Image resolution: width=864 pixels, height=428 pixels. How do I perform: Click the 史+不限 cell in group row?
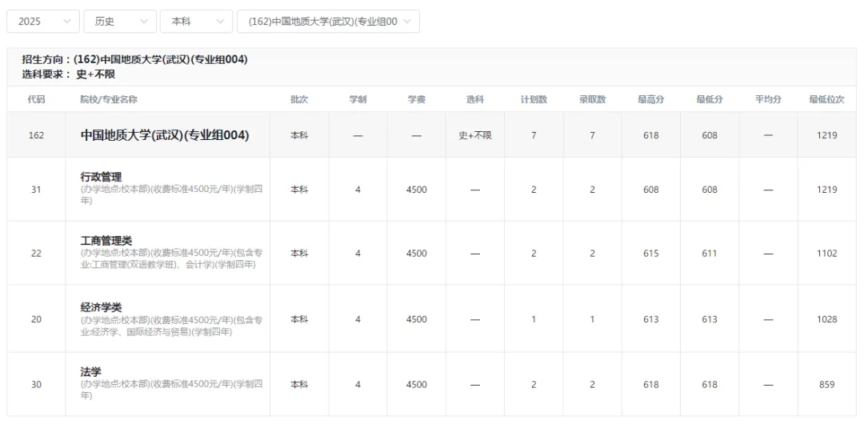click(475, 135)
